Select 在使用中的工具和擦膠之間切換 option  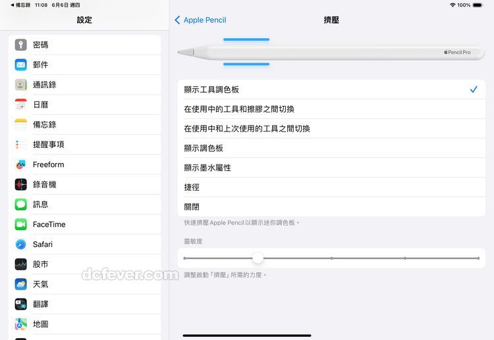331,109
